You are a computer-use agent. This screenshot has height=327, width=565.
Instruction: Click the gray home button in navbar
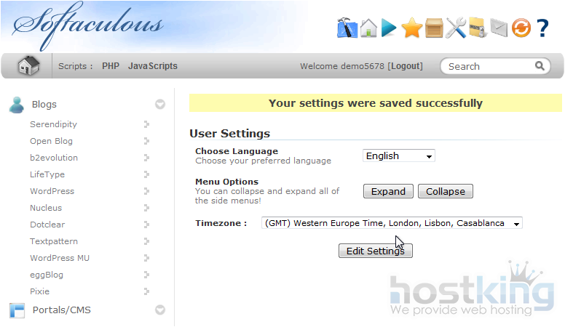click(28, 66)
